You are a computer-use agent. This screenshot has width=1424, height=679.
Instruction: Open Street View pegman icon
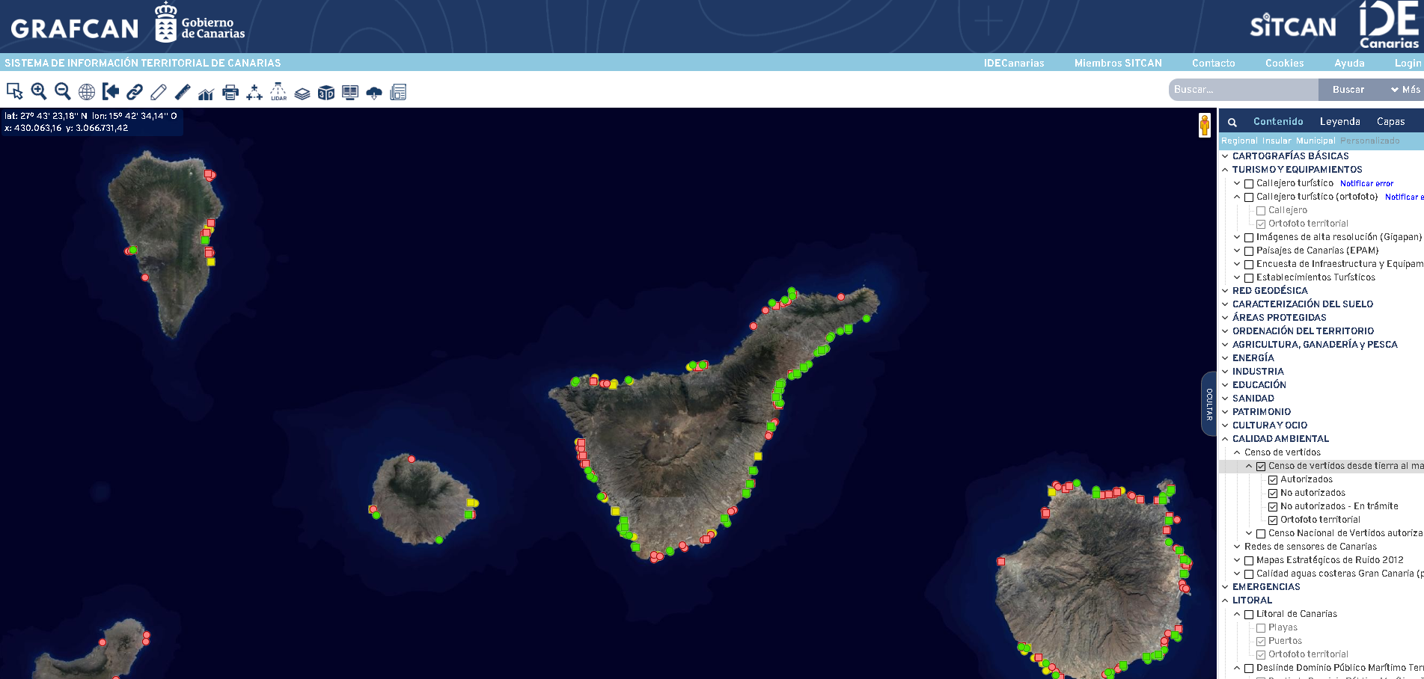point(1204,125)
